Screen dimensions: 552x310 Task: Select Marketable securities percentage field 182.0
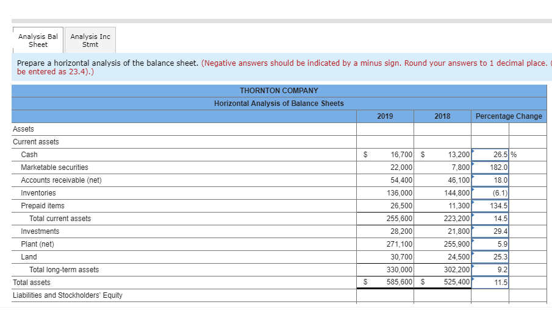click(x=490, y=167)
